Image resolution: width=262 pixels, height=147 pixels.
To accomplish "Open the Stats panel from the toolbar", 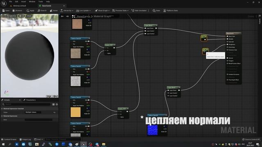I will 156,11.
